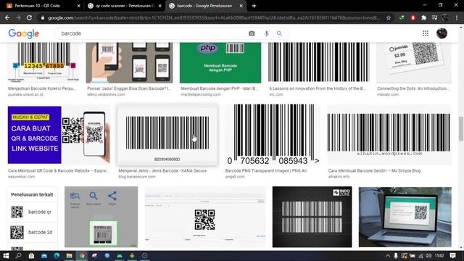Image resolution: width=464 pixels, height=261 pixels.
Task: Open Microsoft Store from the taskbar
Action: click(31, 256)
